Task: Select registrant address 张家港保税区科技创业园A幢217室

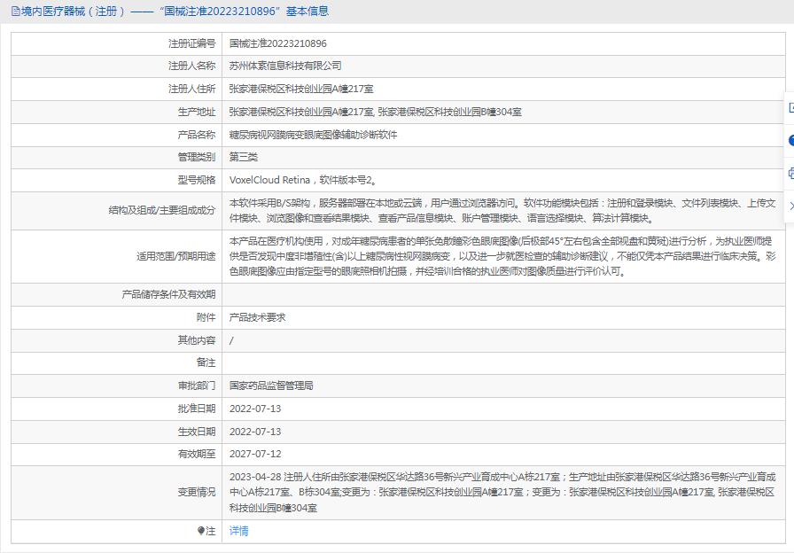Action: click(x=301, y=90)
